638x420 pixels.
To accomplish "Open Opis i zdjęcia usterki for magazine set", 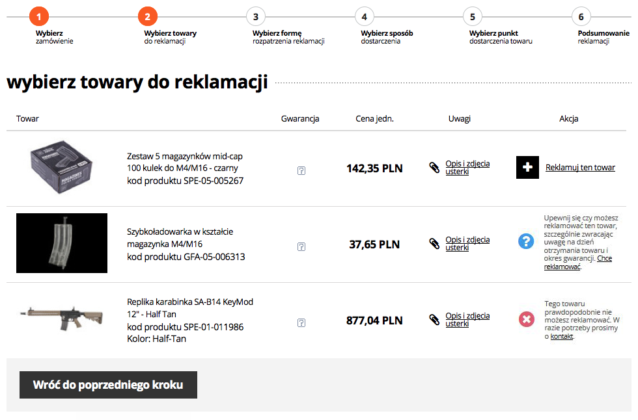I will coord(467,168).
